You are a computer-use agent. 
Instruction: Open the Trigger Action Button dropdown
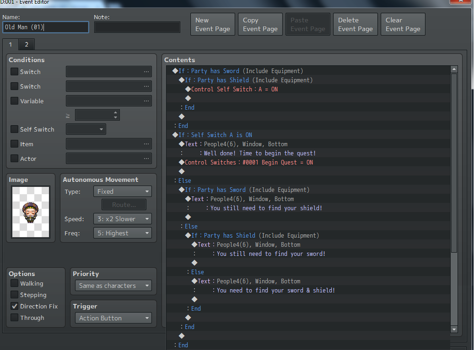[113, 318]
